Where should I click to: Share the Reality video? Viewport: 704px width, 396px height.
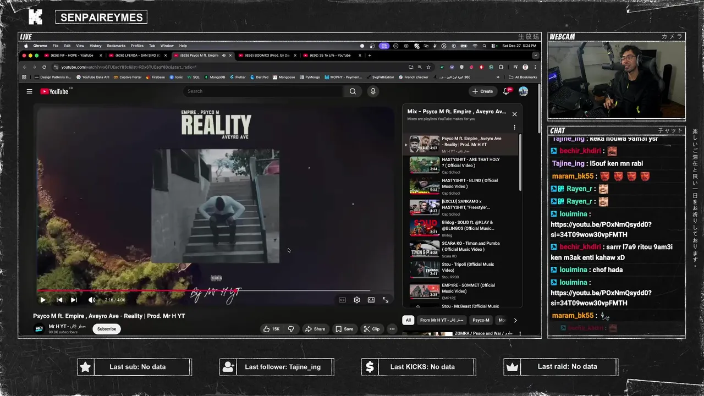(315, 329)
